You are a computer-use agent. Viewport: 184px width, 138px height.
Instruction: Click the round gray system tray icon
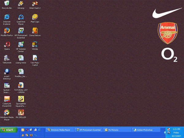coord(169,133)
